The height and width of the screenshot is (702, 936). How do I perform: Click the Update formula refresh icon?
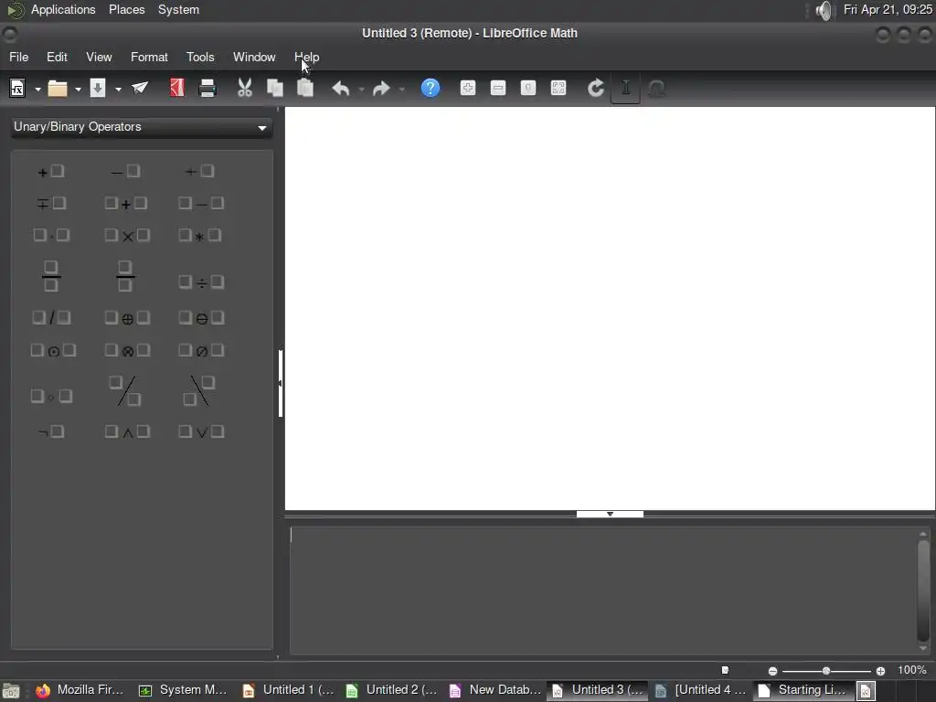[x=595, y=89]
